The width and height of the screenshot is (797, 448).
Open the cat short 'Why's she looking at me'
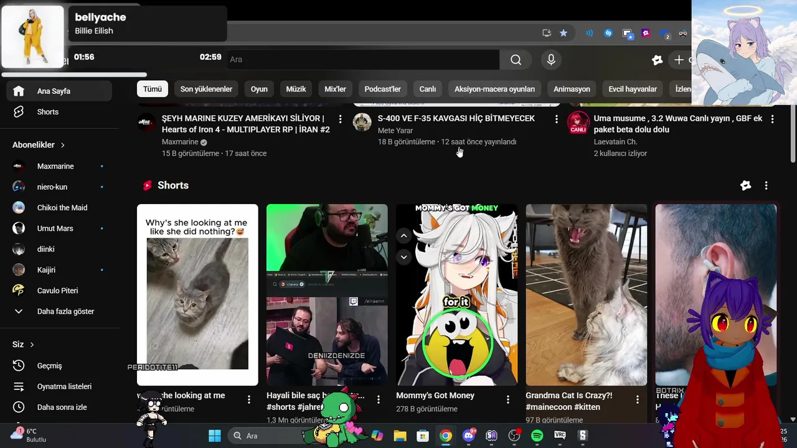197,295
